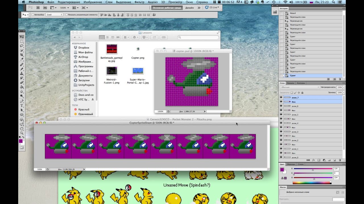The width and height of the screenshot is (364, 204).
Task: Enable the Автовыбор checkbox
Action: [x=33, y=15]
